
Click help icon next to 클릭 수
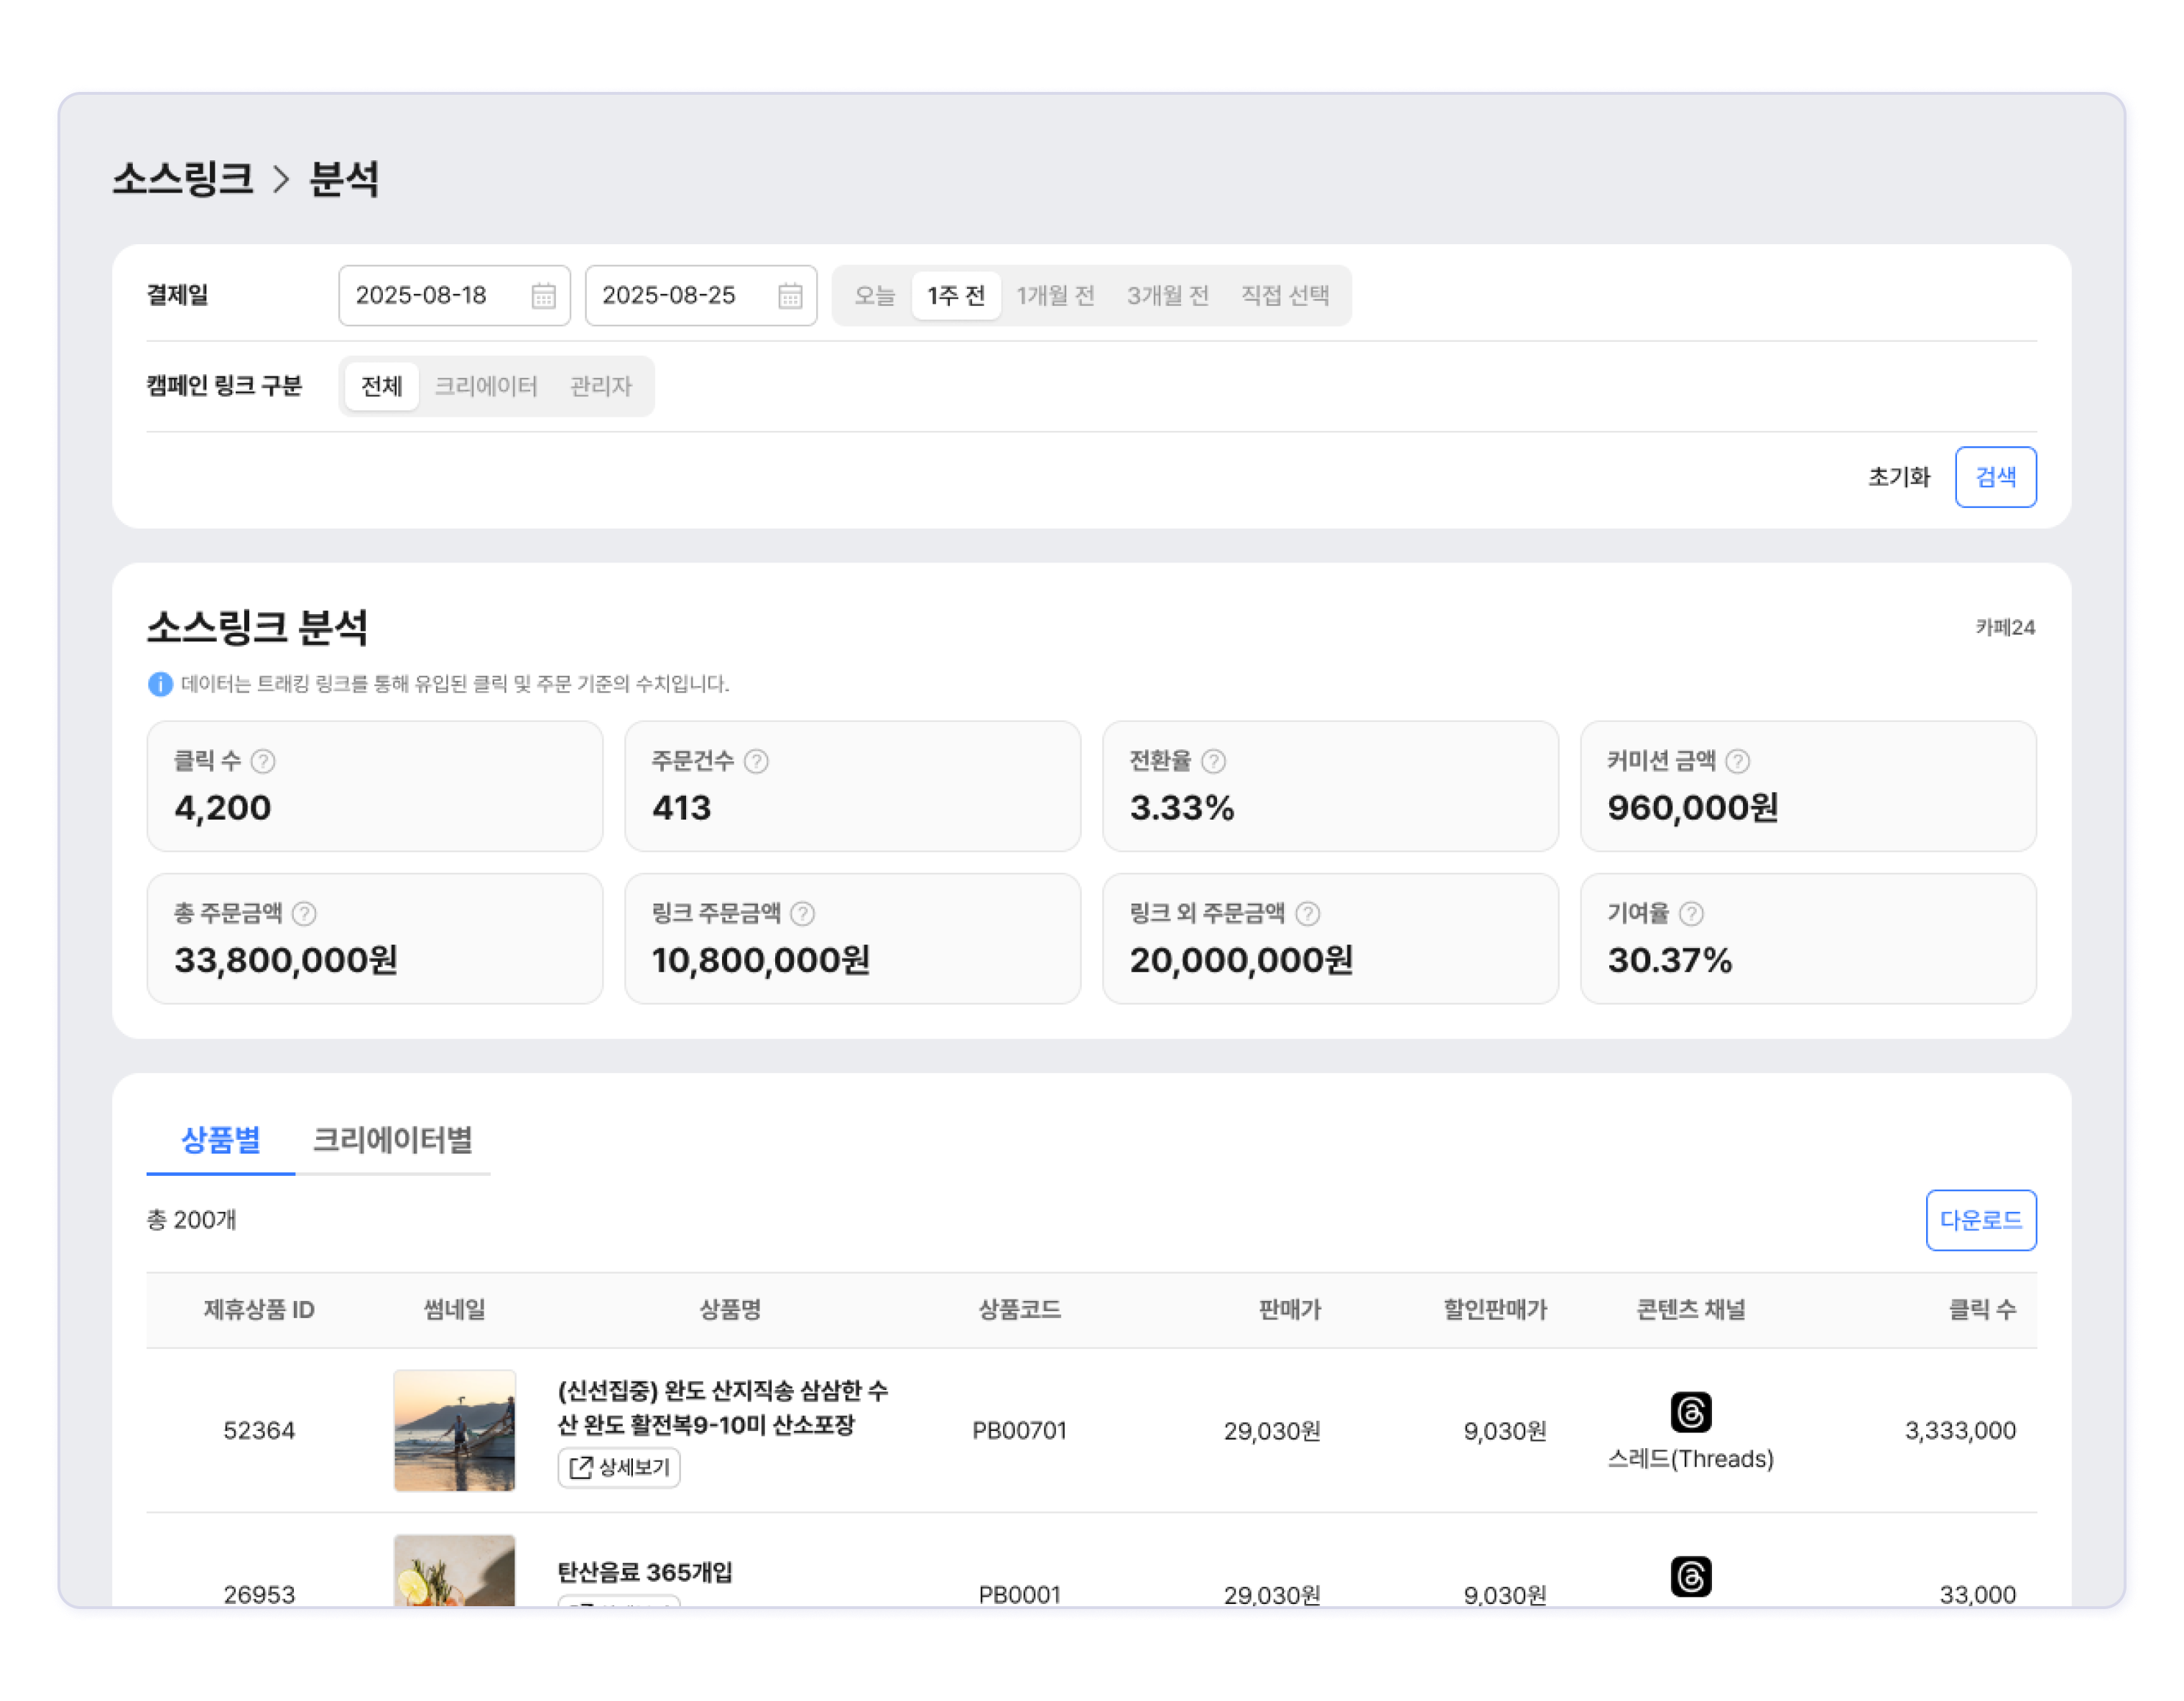(263, 761)
